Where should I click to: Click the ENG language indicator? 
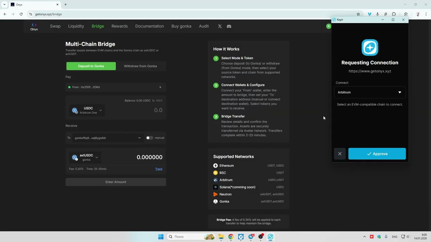click(x=395, y=237)
